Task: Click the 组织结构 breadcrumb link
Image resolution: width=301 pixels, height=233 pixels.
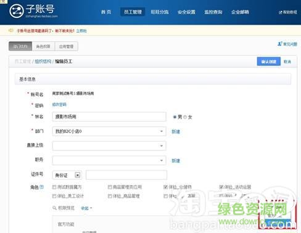Action: click(x=43, y=61)
